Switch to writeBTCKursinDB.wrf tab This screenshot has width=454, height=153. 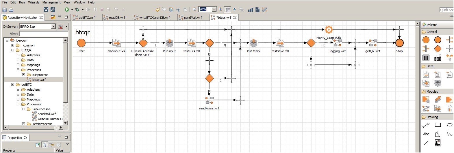coord(154,18)
